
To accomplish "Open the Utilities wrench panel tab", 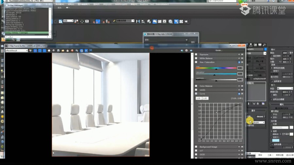I will click(264, 45).
